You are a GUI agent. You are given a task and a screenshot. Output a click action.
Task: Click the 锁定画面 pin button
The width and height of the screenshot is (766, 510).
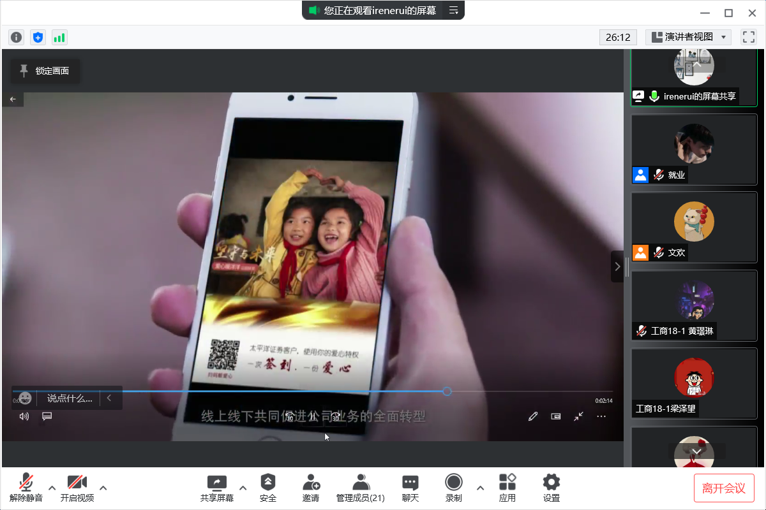pos(45,71)
